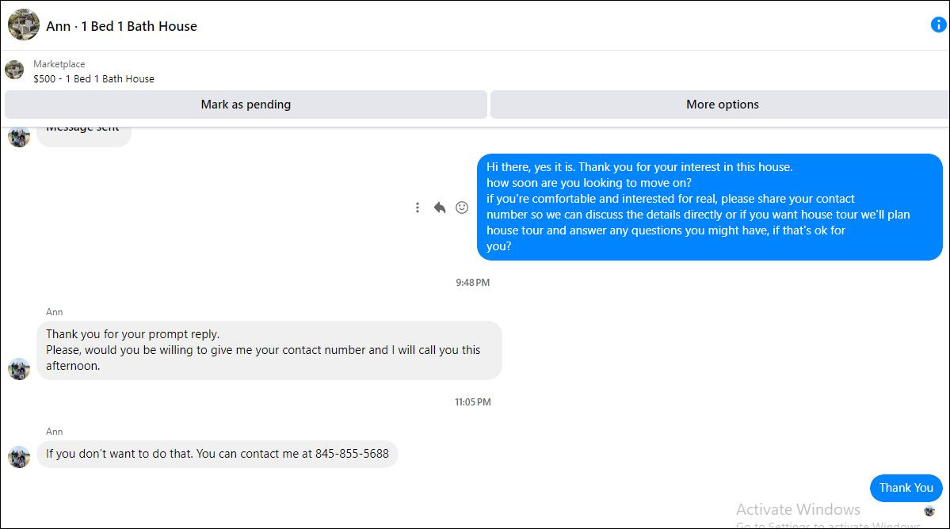
Task: Click Ann's avatar beside 'Message sent' bubble
Action: click(x=19, y=137)
